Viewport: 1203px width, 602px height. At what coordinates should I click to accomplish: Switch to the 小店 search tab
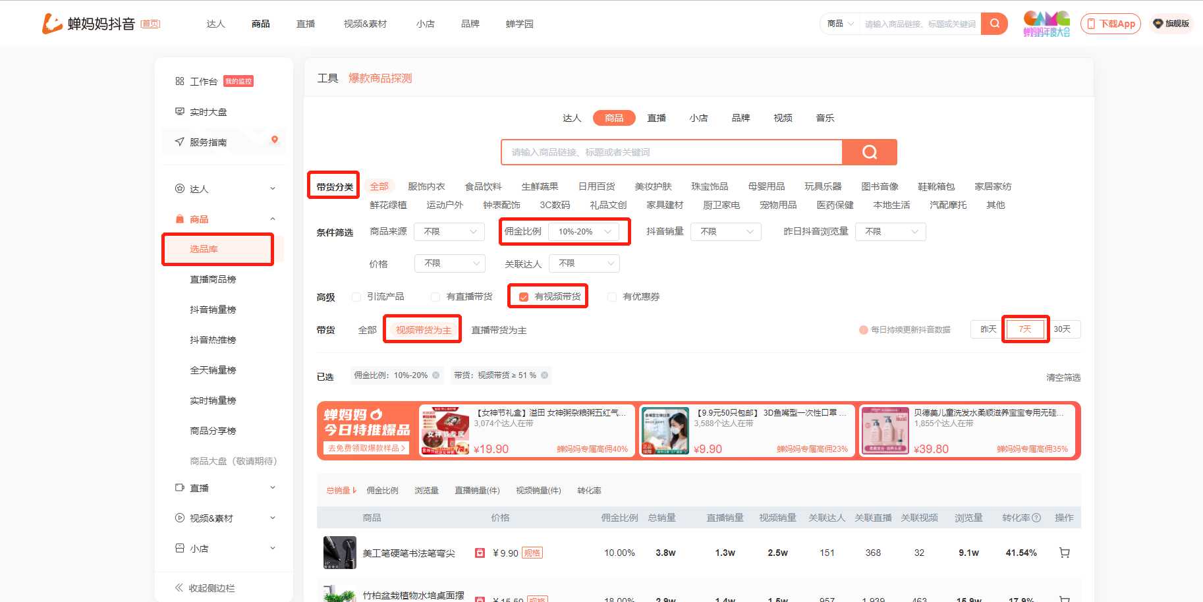(698, 118)
